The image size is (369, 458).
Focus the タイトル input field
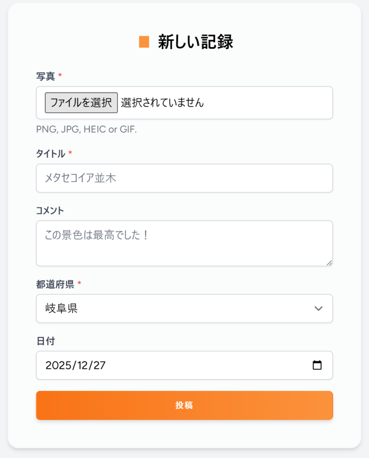[184, 178]
